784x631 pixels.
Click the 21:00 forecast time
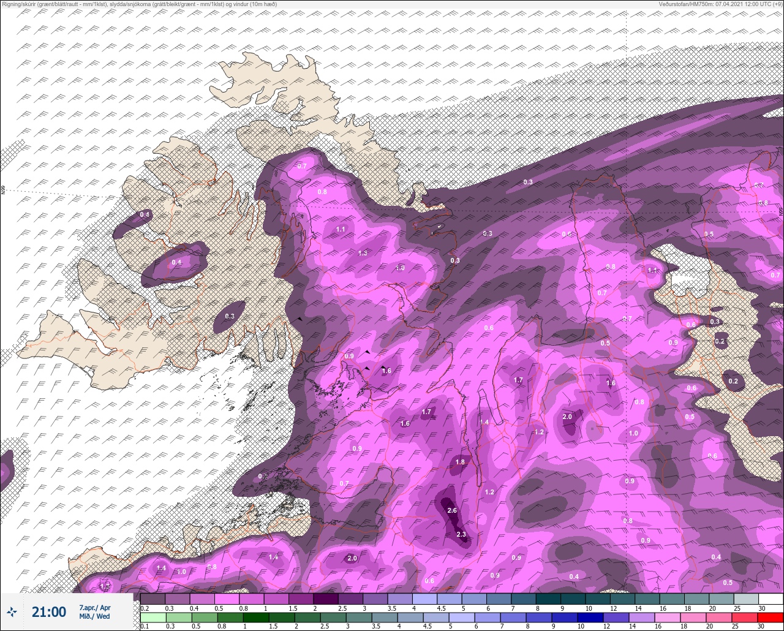coord(49,612)
